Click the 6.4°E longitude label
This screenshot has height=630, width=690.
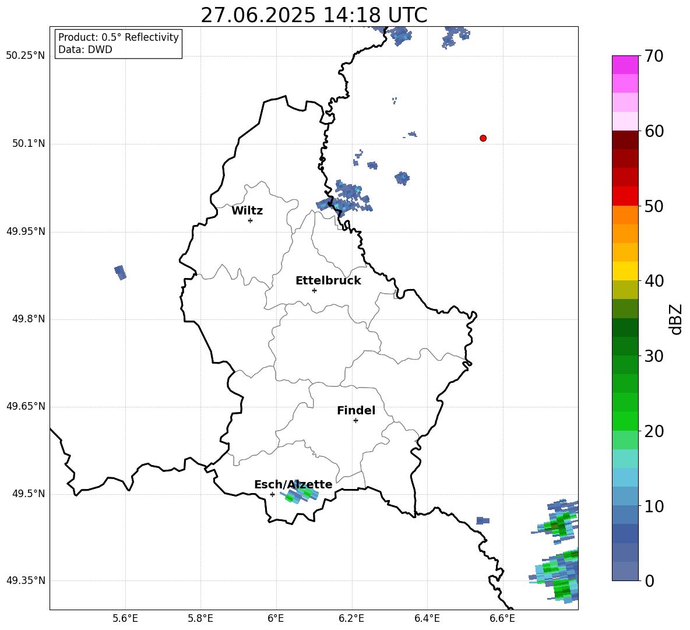pos(427,618)
